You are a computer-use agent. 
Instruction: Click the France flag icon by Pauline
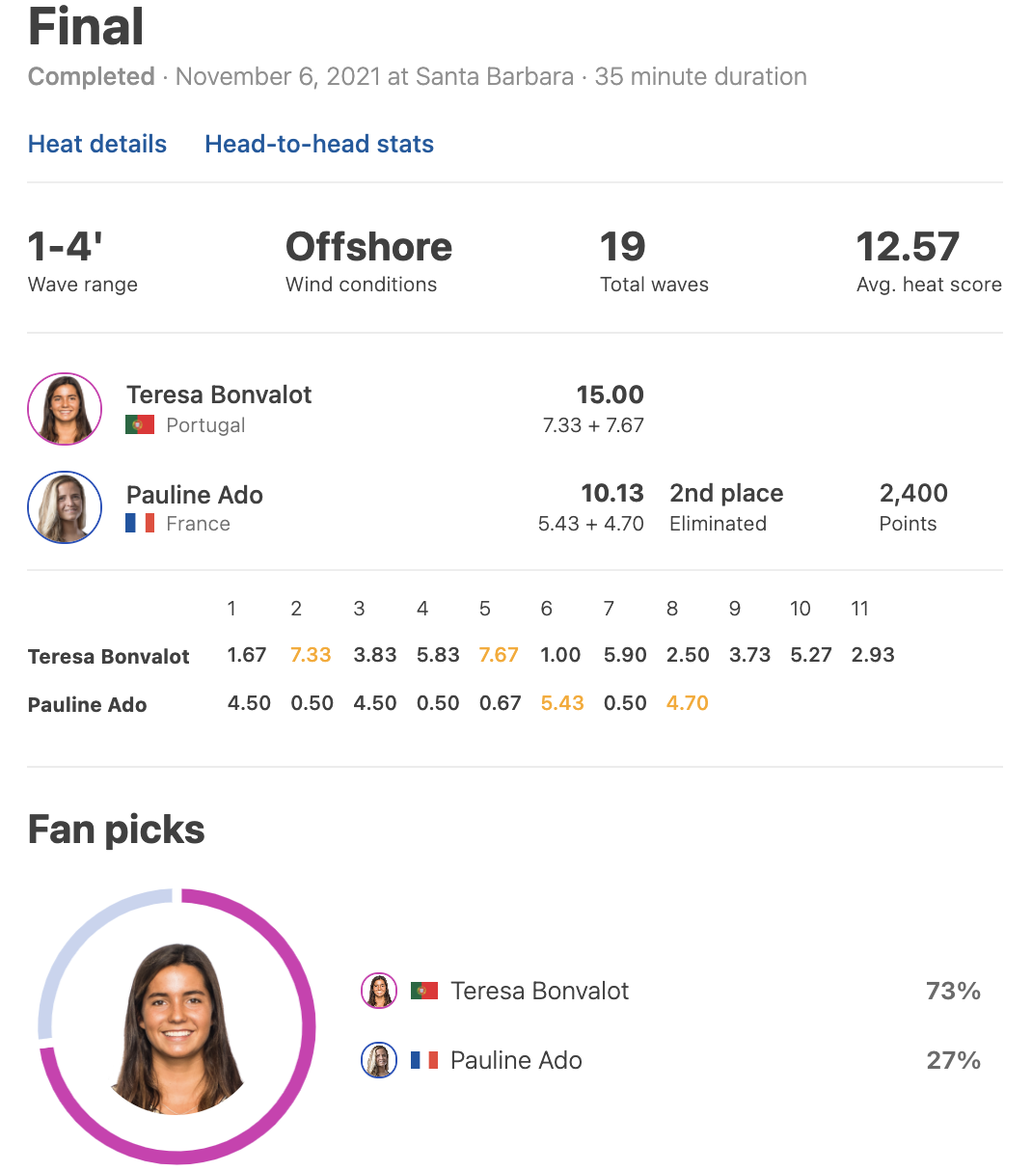[140, 523]
